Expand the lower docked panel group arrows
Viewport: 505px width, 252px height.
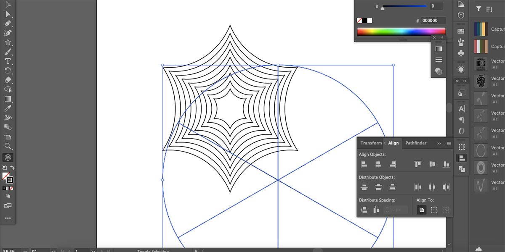pos(465,81)
